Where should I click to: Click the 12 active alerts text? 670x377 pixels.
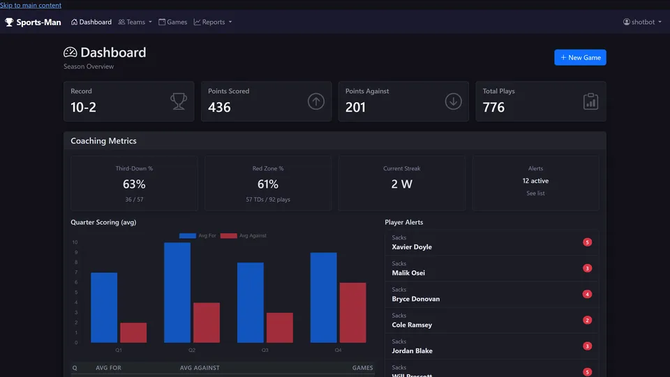click(535, 181)
